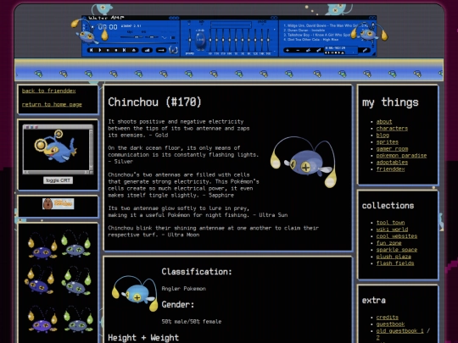Click the Angler Pokemon classification text
The height and width of the screenshot is (343, 458).
(x=184, y=289)
